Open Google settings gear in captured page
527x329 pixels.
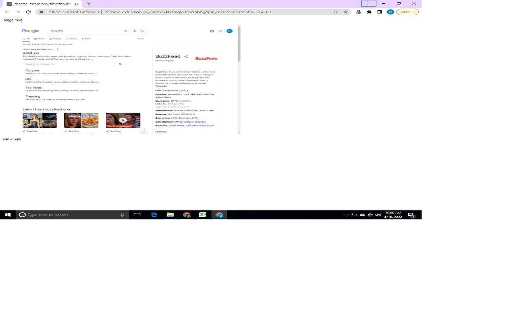(x=212, y=31)
